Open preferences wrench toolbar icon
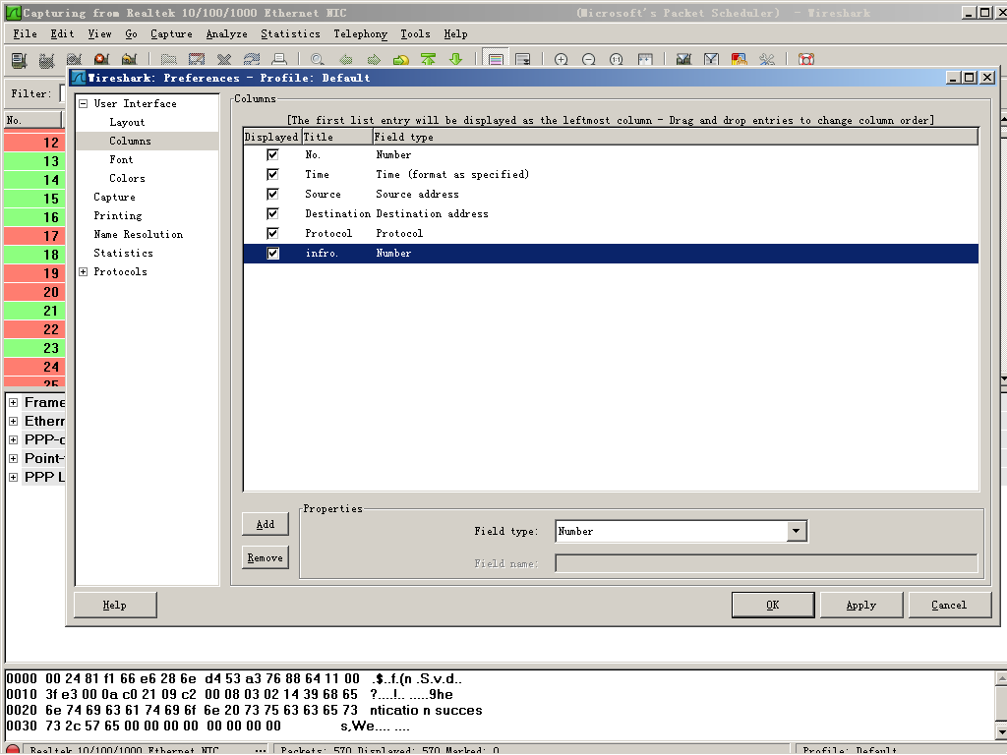Viewport: 1007px width, 755px height. 767,60
